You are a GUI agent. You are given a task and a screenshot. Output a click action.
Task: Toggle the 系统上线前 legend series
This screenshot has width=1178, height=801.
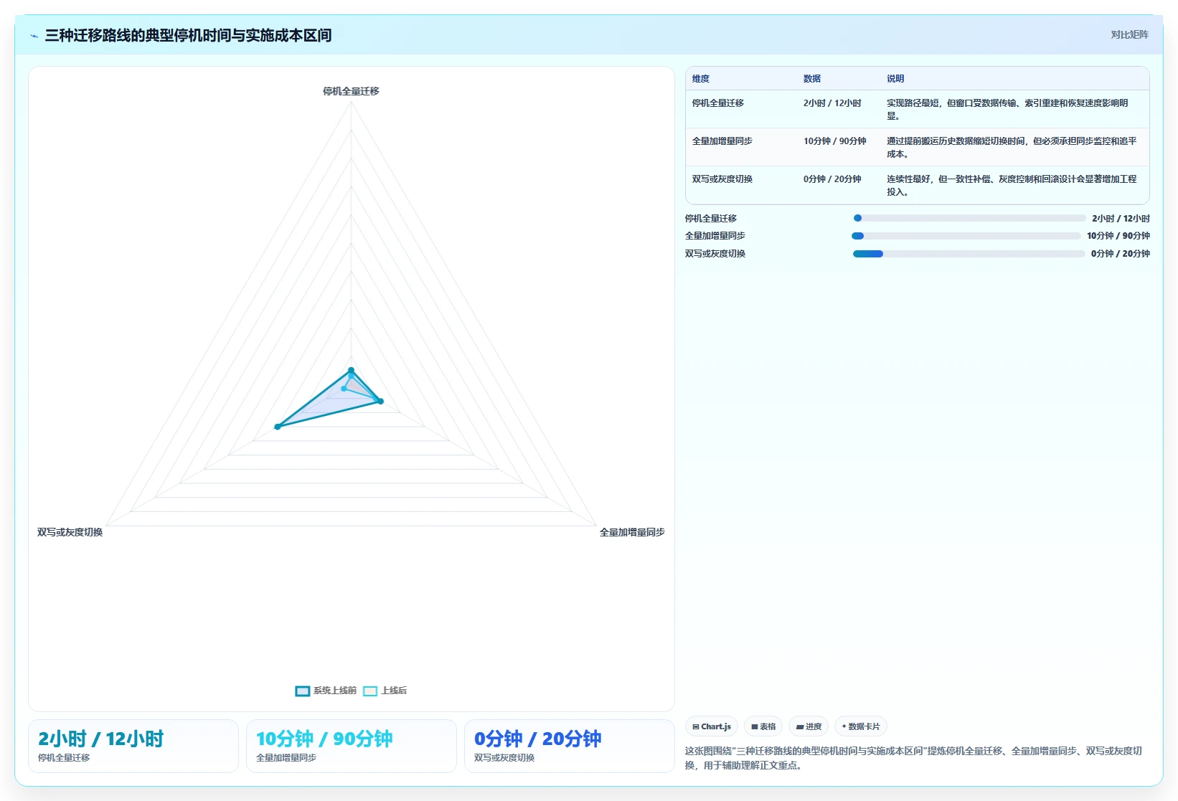[x=326, y=691]
